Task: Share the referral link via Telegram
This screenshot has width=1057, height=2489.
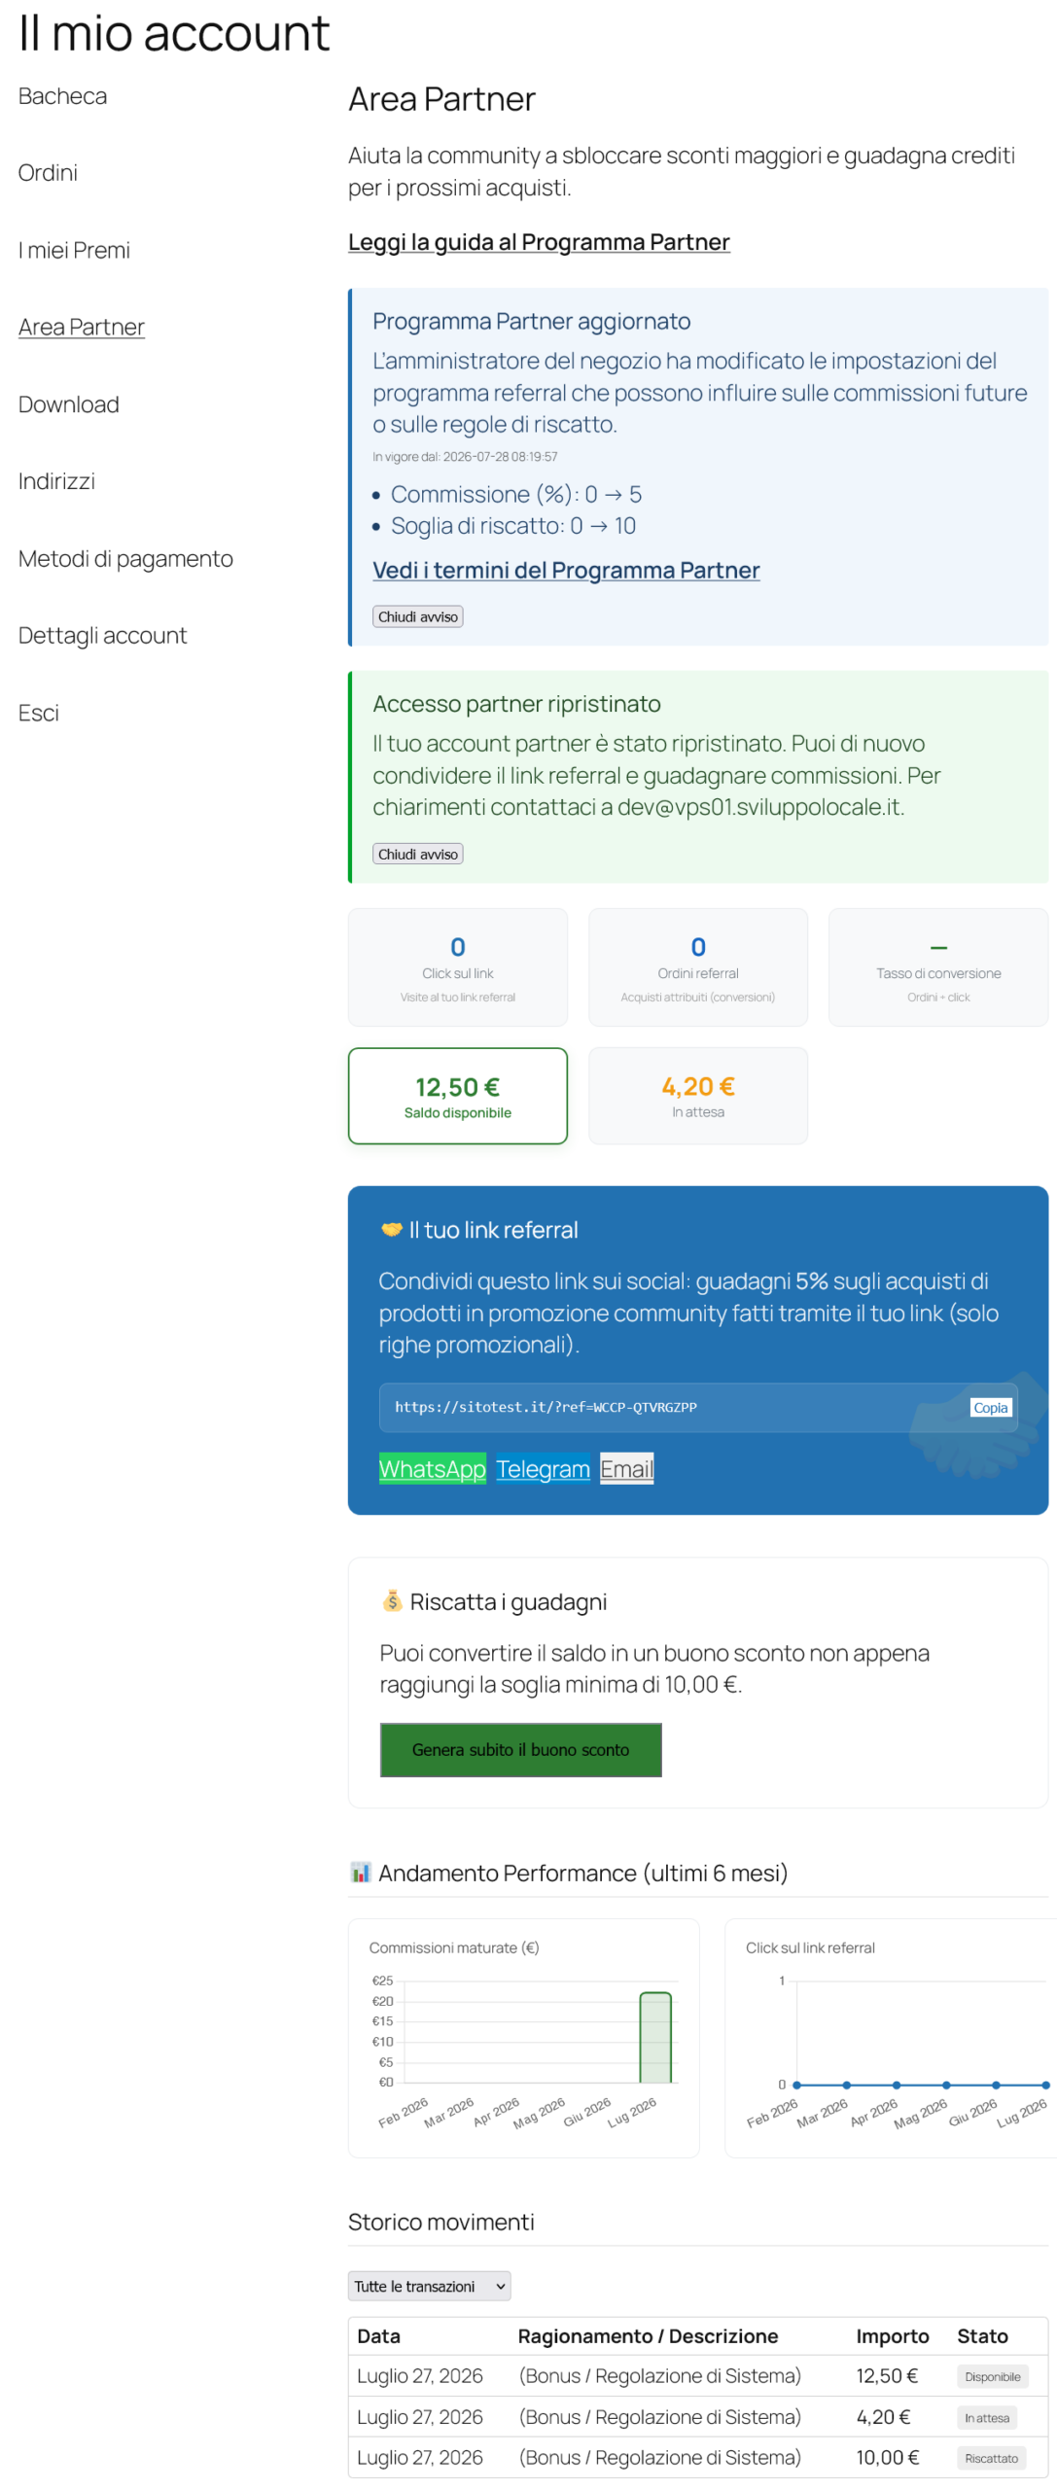Action: click(543, 1467)
